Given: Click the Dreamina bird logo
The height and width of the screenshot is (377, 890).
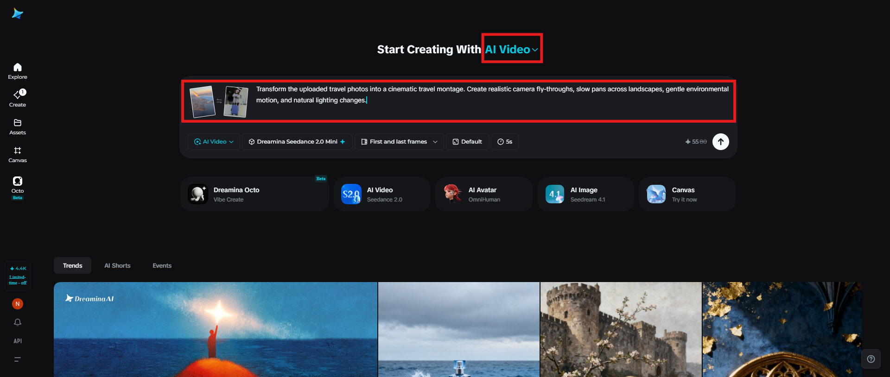Looking at the screenshot, I should 18,14.
